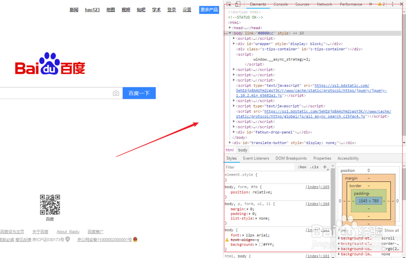Show more DevTools tabs chevron
The width and height of the screenshot is (406, 258).
(371, 4)
